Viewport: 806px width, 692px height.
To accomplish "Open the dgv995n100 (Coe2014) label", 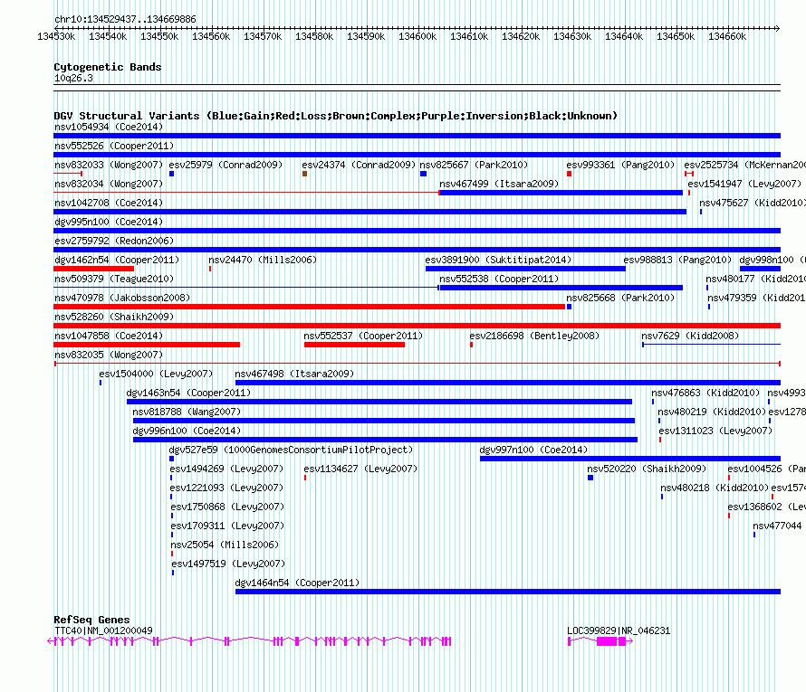I will pos(109,222).
